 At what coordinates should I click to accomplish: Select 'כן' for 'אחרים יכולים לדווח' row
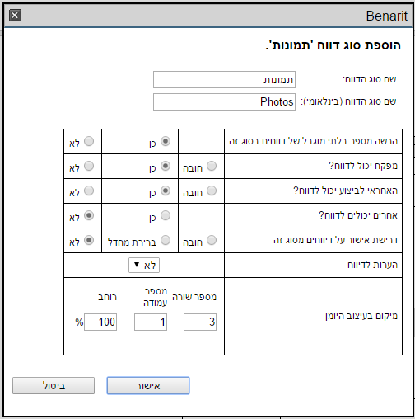coord(166,215)
